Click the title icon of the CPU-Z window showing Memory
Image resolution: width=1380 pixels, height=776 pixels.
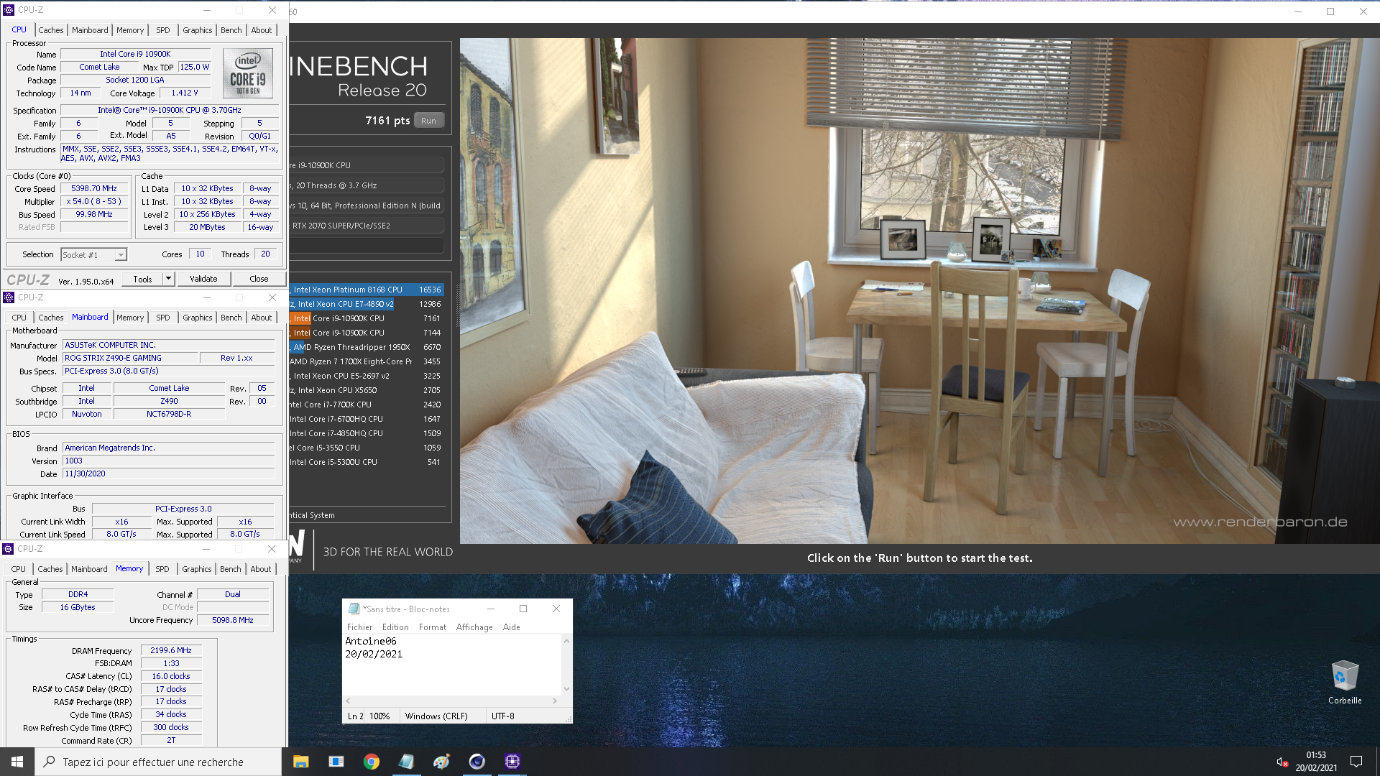(x=8, y=549)
